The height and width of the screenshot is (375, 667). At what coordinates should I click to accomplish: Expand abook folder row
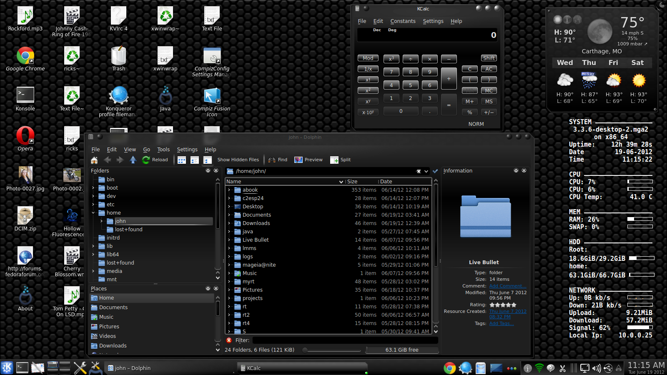229,190
